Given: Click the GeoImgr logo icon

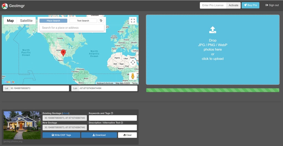Looking at the screenshot, I should click(5, 6).
